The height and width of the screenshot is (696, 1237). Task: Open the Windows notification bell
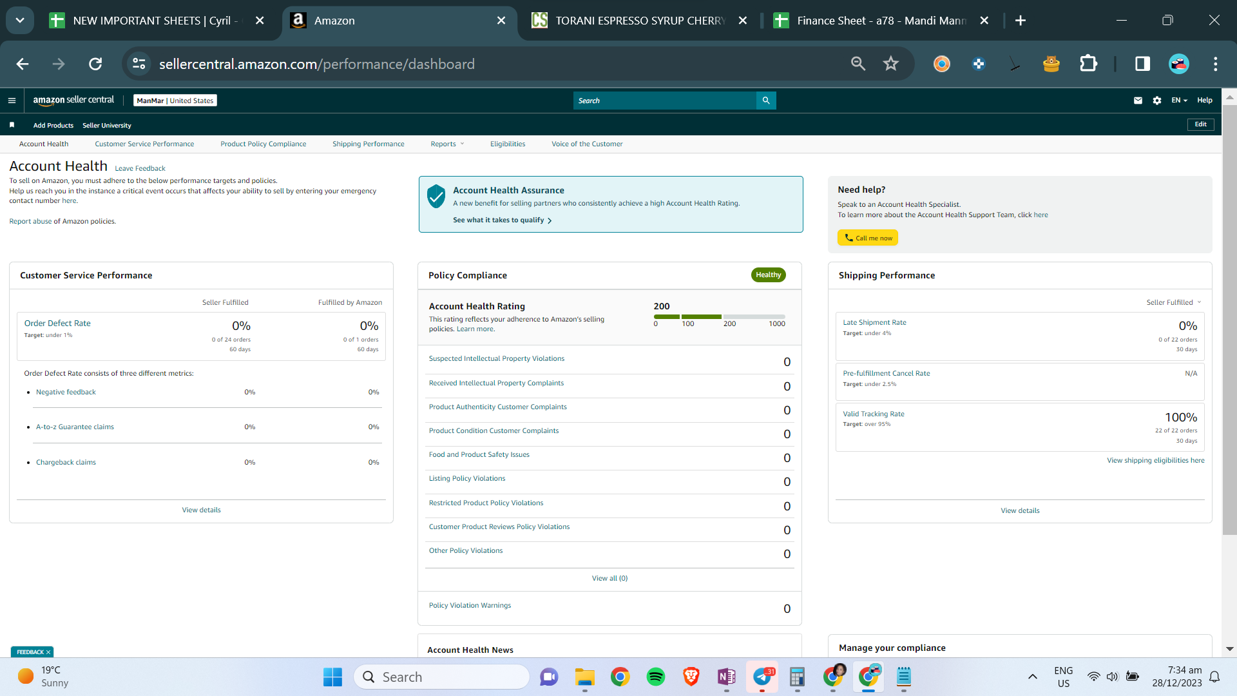(1214, 677)
